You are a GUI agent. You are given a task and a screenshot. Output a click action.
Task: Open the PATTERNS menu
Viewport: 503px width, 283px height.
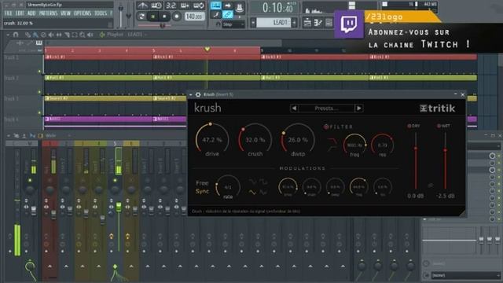click(x=48, y=13)
